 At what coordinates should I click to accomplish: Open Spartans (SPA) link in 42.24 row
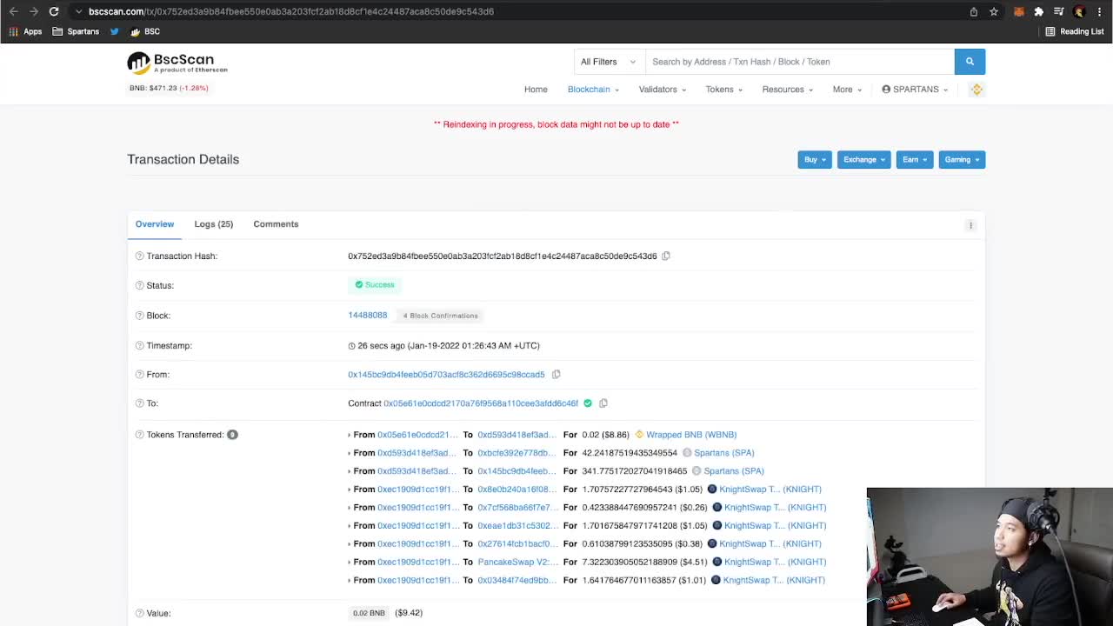click(x=724, y=453)
